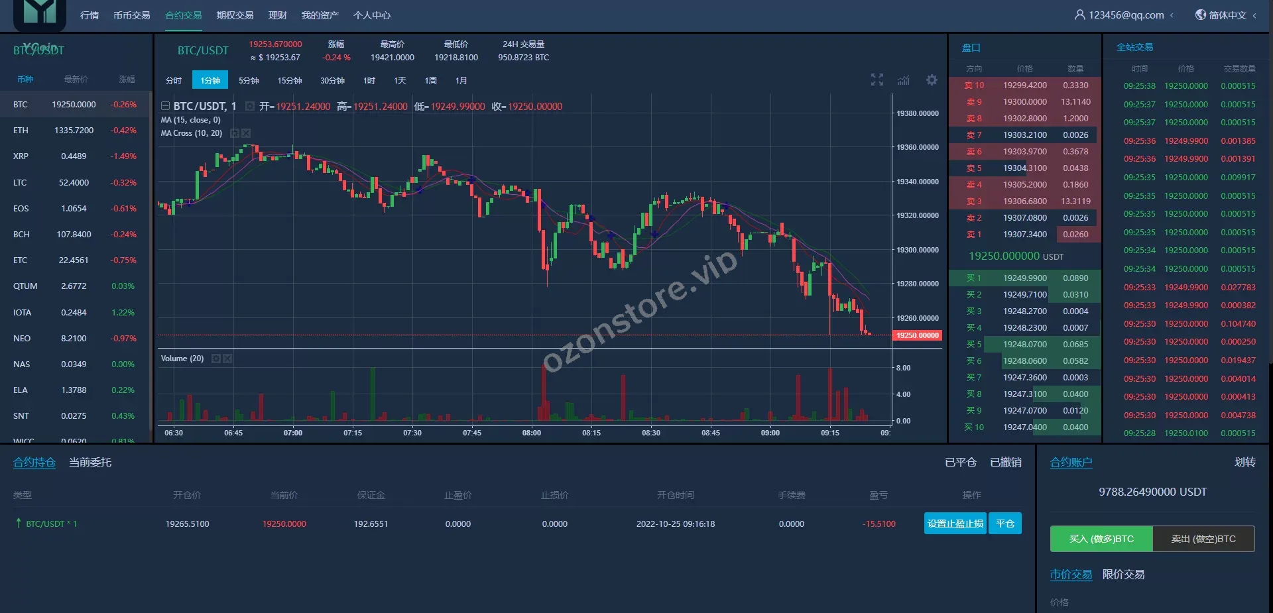Remove the Volume indicator from chart
1273x613 pixels.
point(227,359)
